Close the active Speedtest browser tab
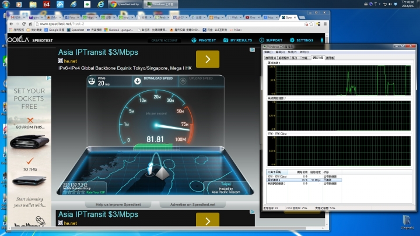Image resolution: width=420 pixels, height=236 pixels. click(295, 17)
